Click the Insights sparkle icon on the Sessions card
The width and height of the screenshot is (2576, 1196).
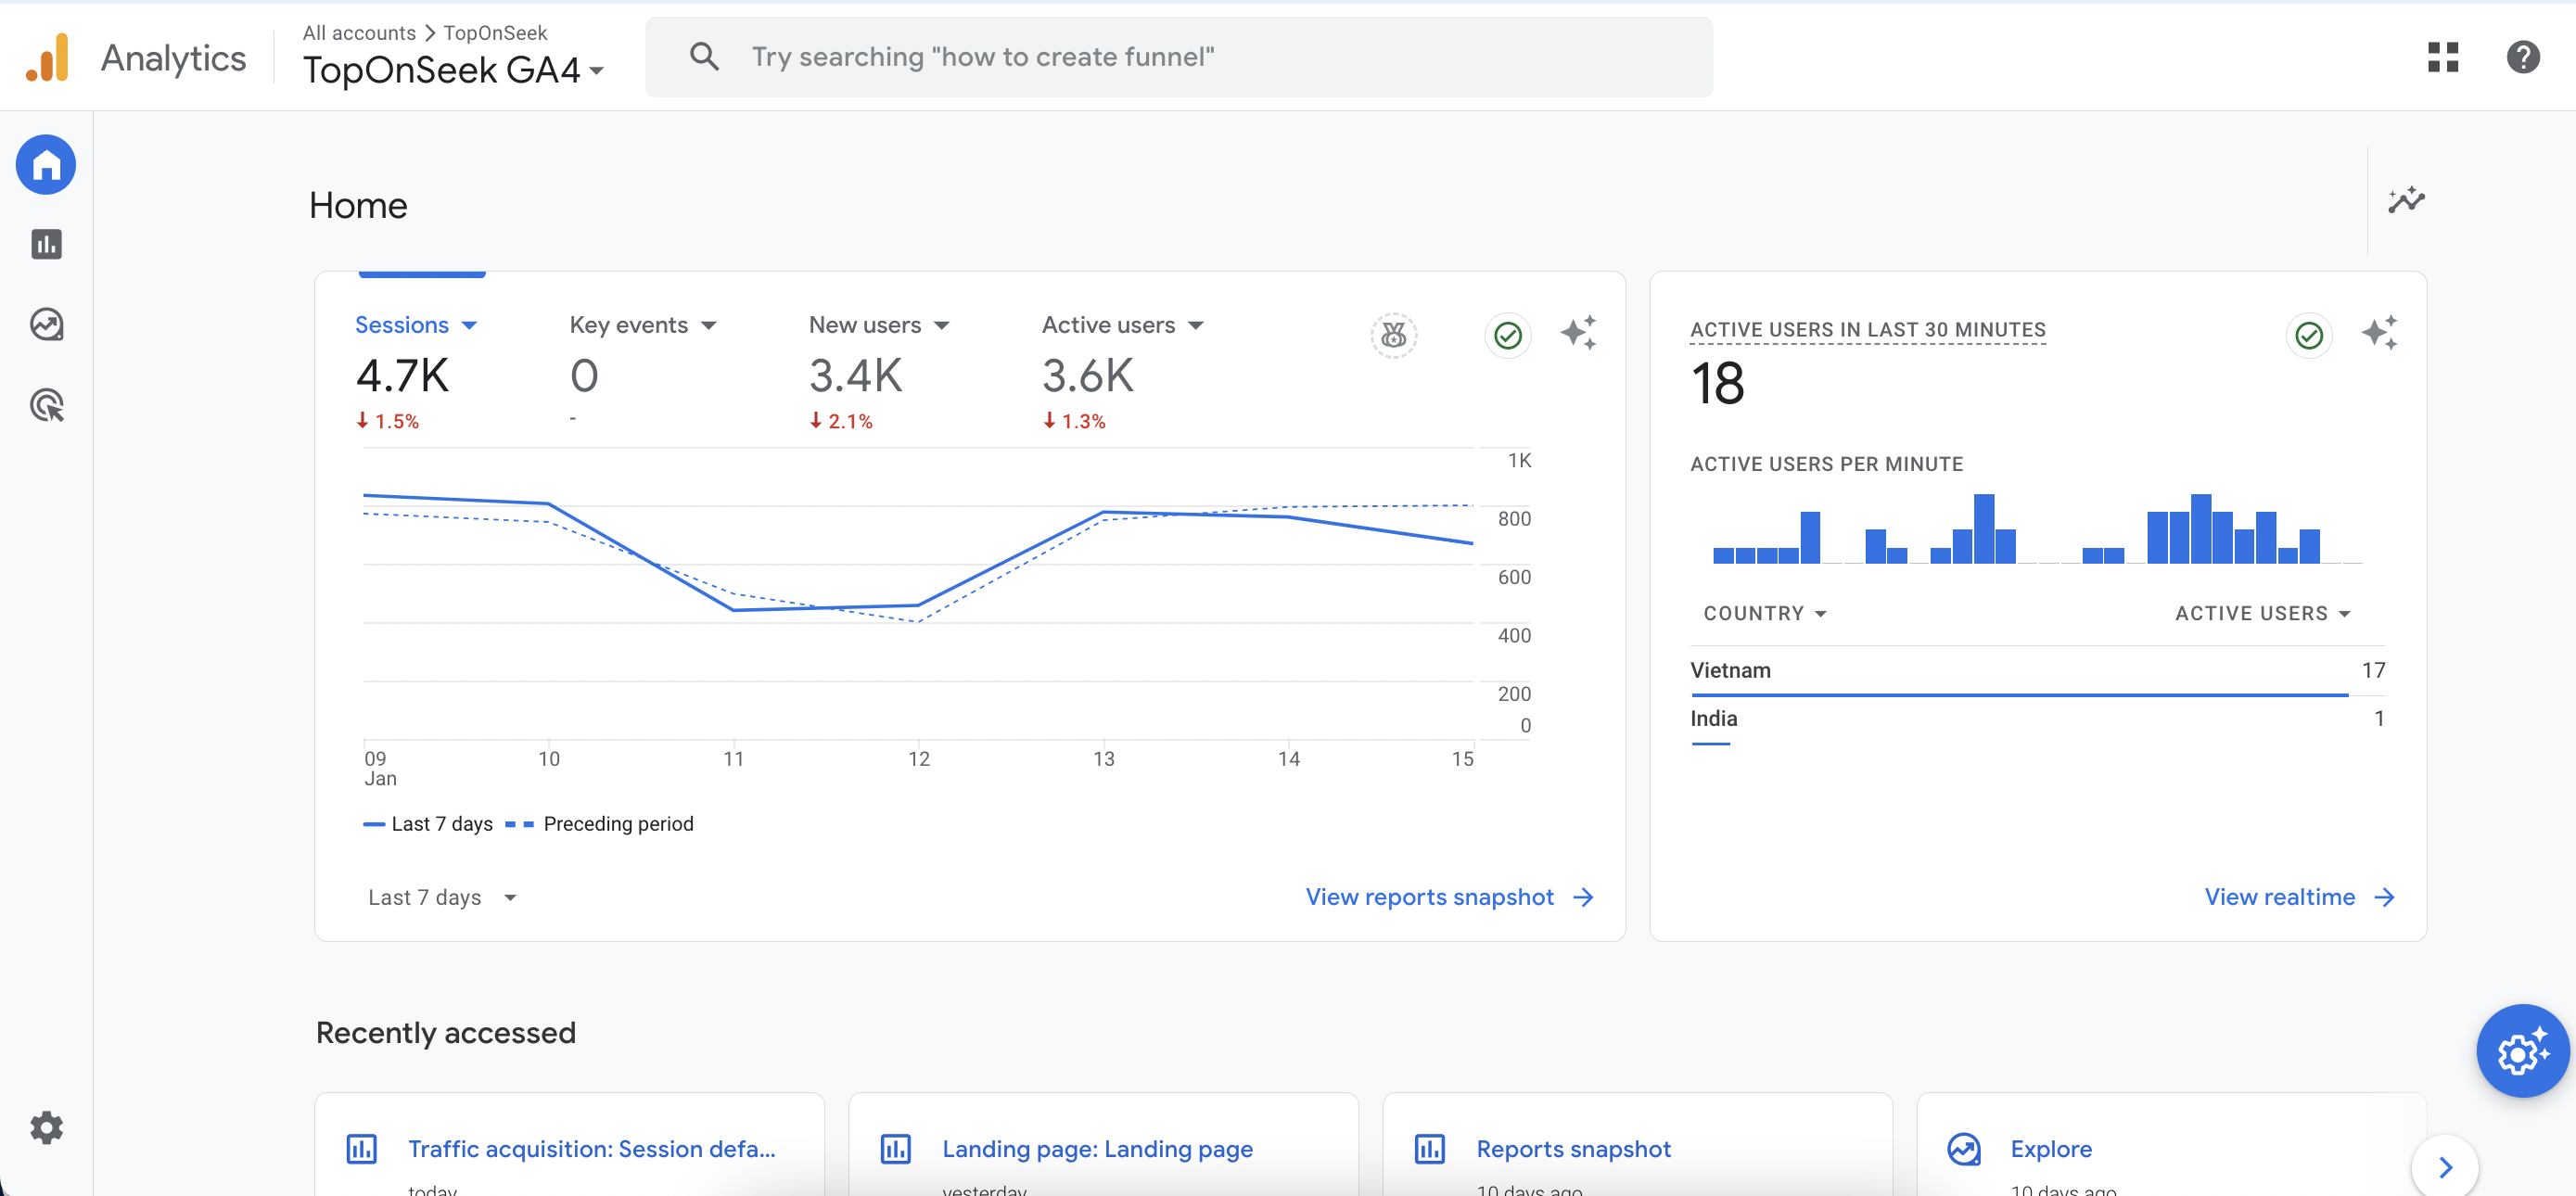1579,334
